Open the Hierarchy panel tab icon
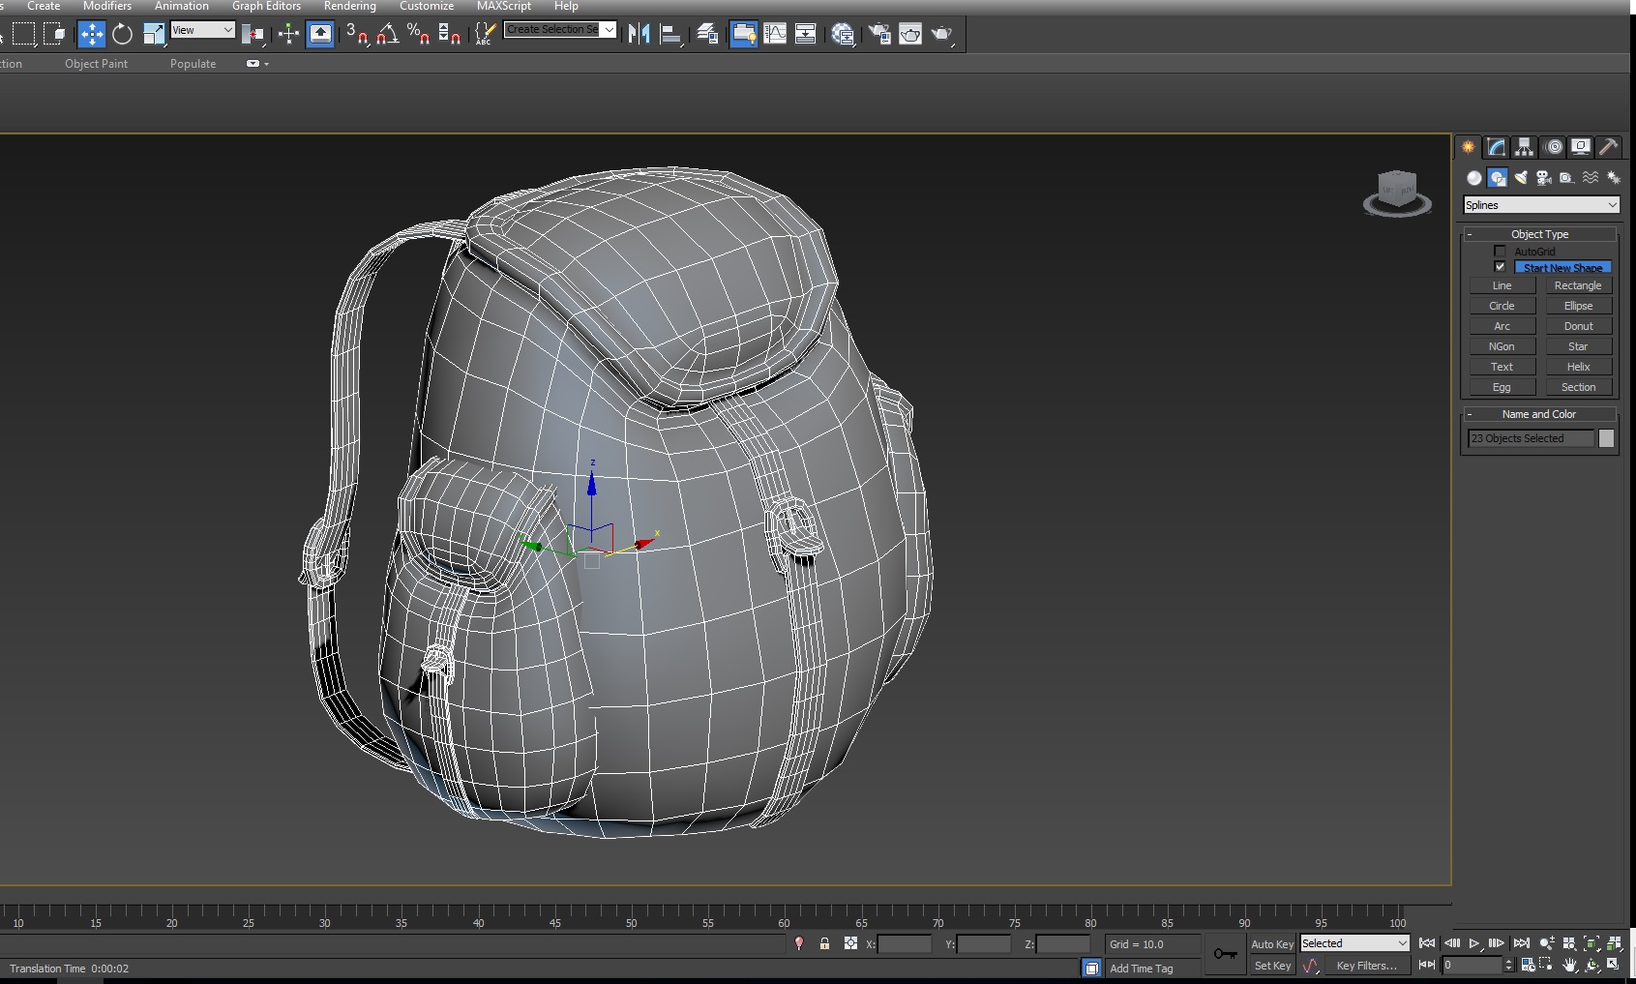This screenshot has width=1636, height=984. 1525,147
